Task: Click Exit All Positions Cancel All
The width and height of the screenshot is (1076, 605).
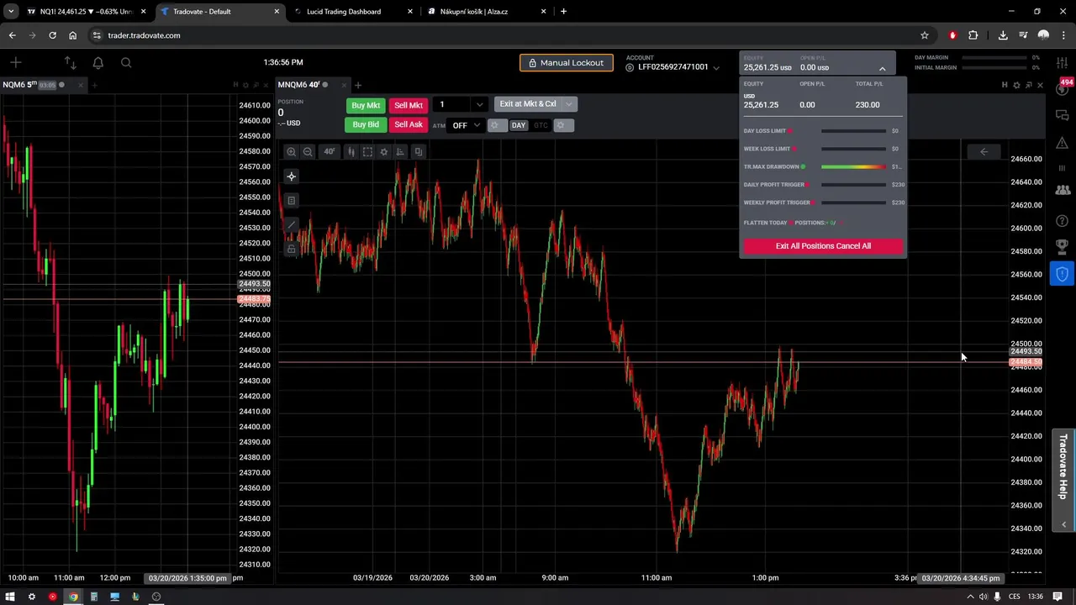Action: click(823, 246)
